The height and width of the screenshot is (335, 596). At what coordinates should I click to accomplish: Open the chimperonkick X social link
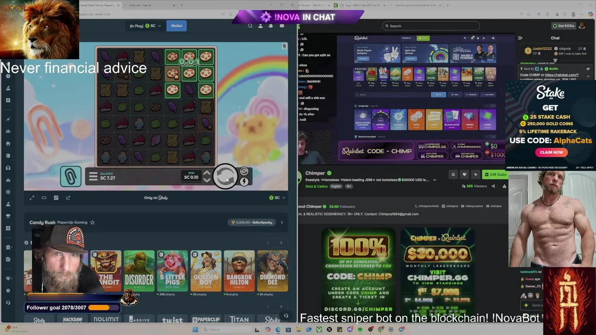pos(426,206)
